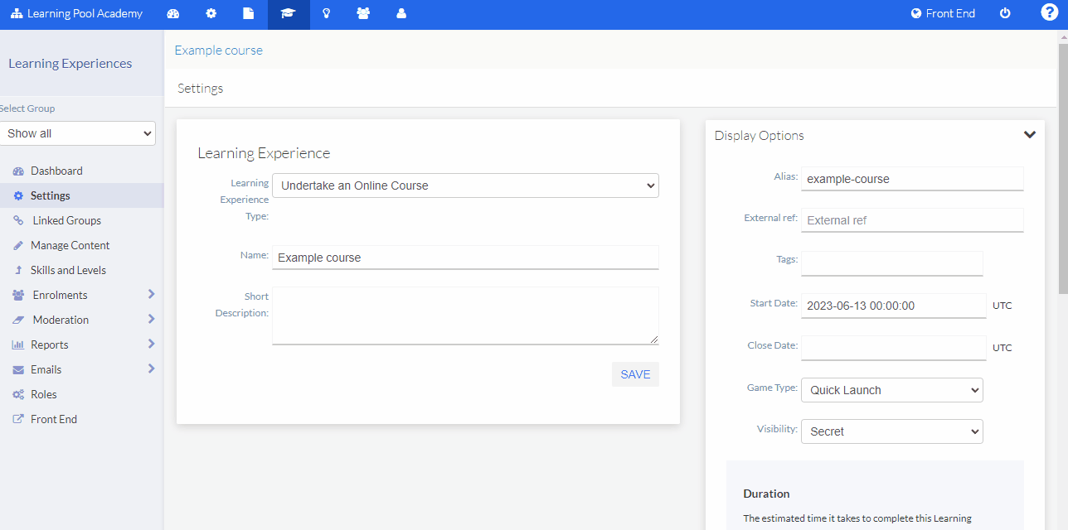The height and width of the screenshot is (530, 1068).
Task: Open the Learning Experience Type dropdown
Action: (x=465, y=185)
